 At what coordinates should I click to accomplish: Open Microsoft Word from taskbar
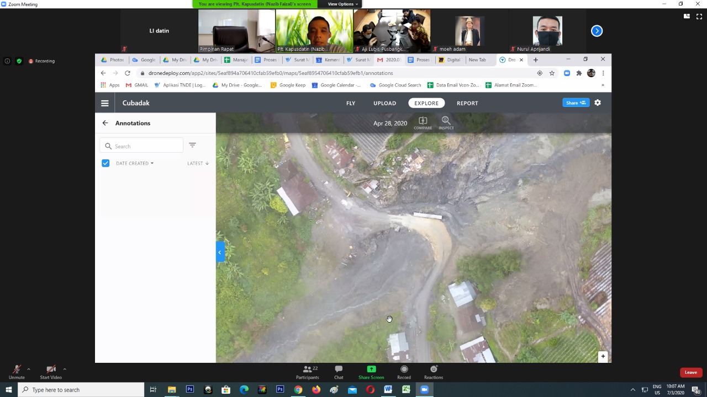(x=388, y=390)
